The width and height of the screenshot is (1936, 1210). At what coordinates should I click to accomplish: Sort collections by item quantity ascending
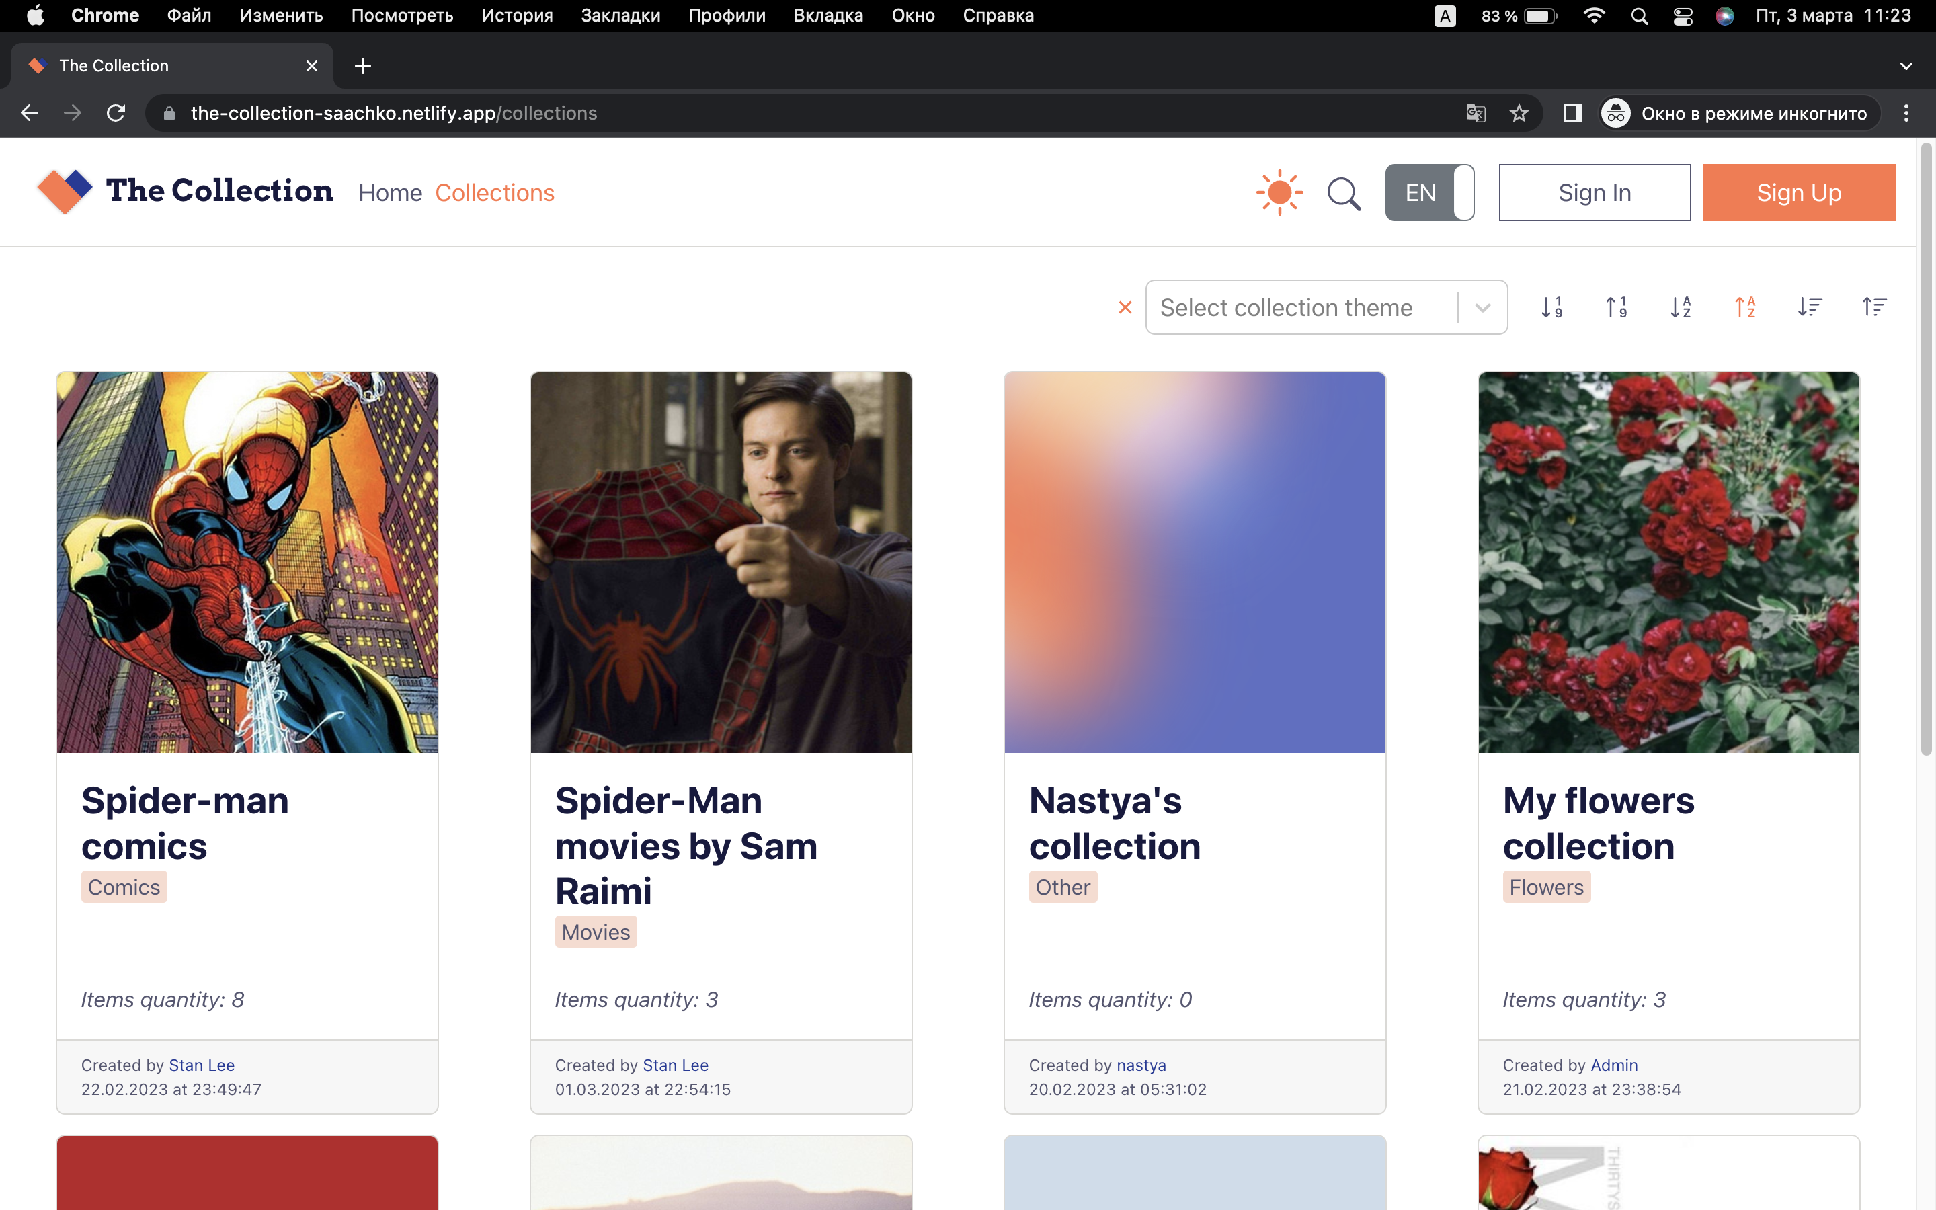(x=1616, y=307)
